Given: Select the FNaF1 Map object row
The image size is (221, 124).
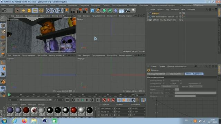Looking at the screenshot, I should [x=164, y=20].
